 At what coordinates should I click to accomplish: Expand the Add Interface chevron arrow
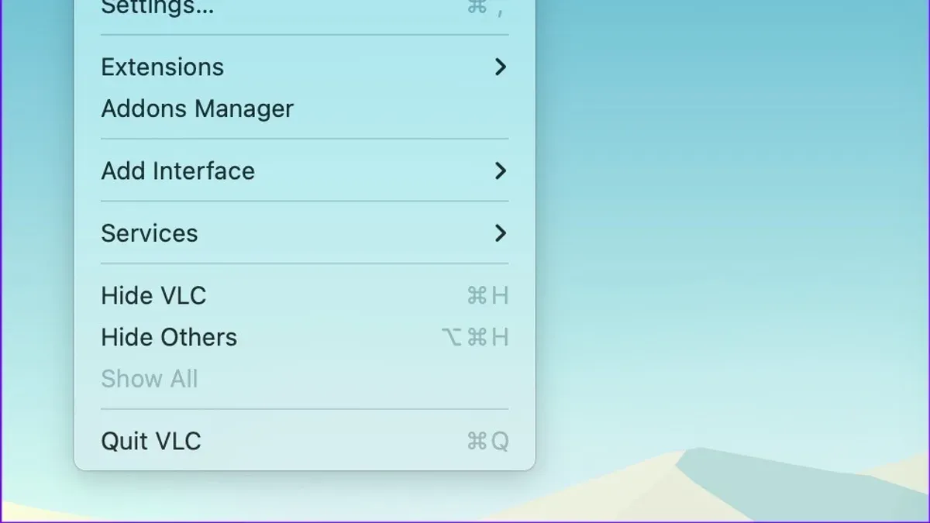[501, 170]
